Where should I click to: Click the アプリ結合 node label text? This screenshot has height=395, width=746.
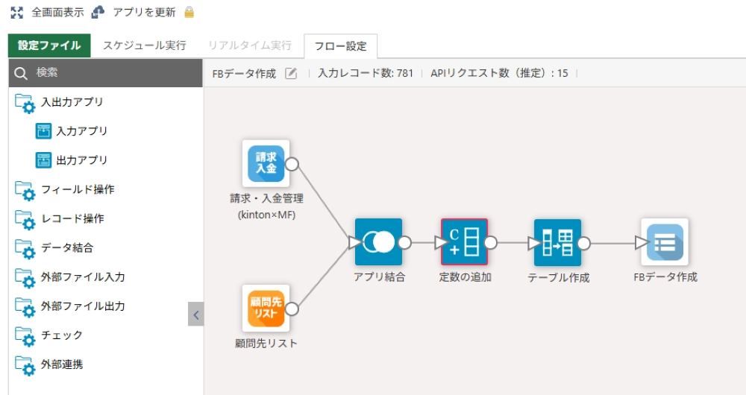[379, 277]
